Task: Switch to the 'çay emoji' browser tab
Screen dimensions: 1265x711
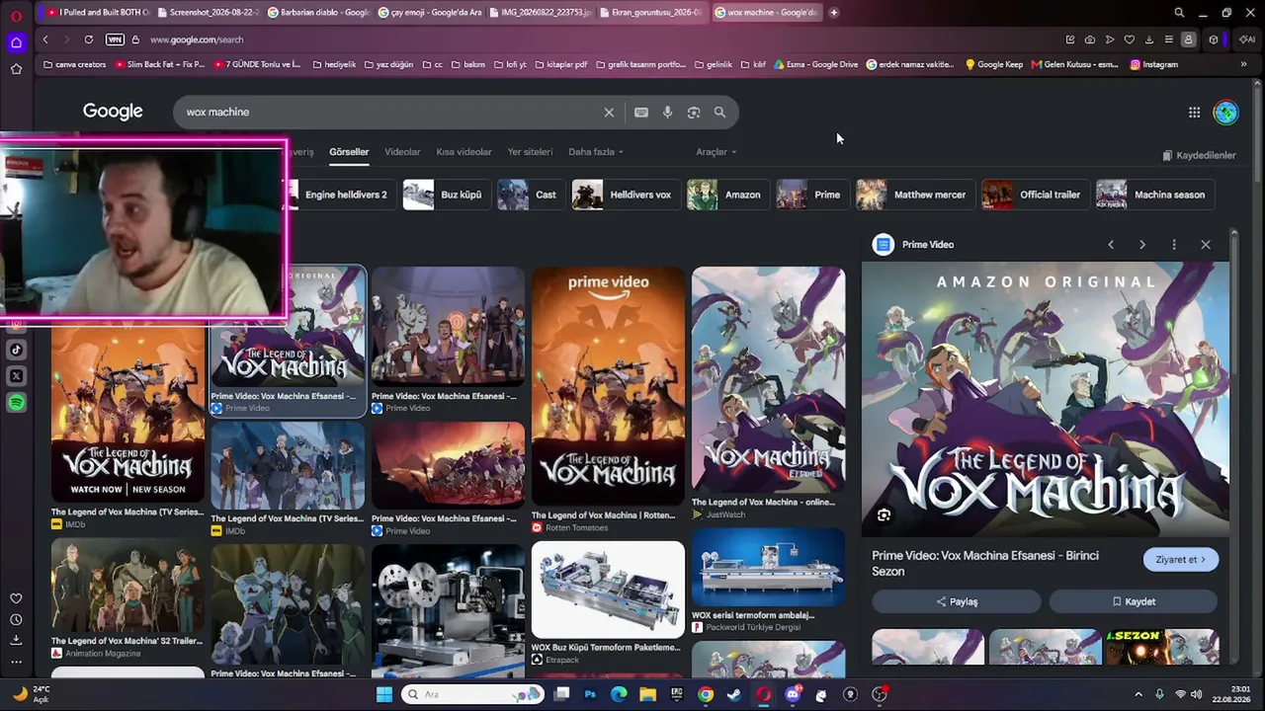Action: coord(429,13)
